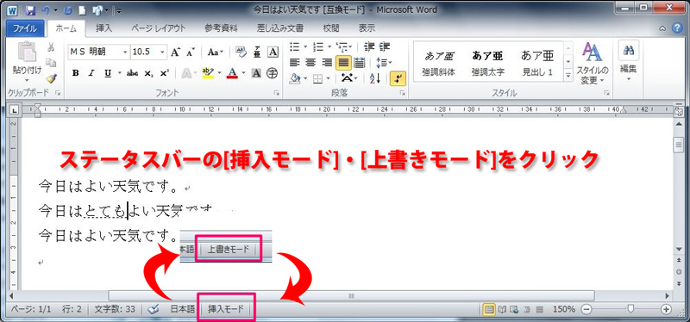Click 文字数: 33 word count in status bar
The height and width of the screenshot is (322, 690).
pos(115,309)
